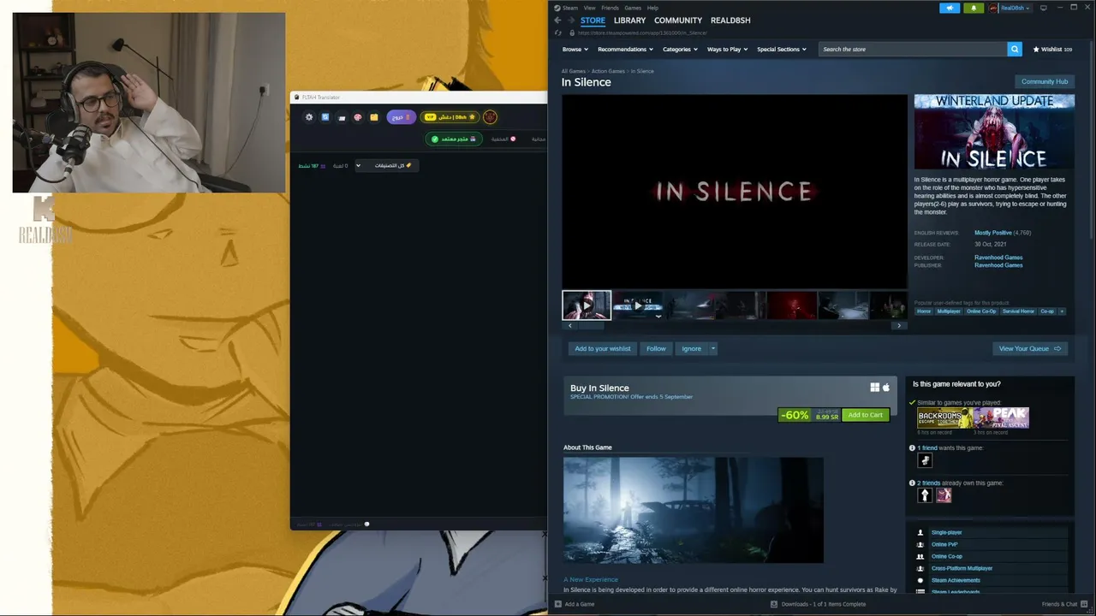Click the blue refresh icon in FLTAH Translator

click(x=325, y=117)
